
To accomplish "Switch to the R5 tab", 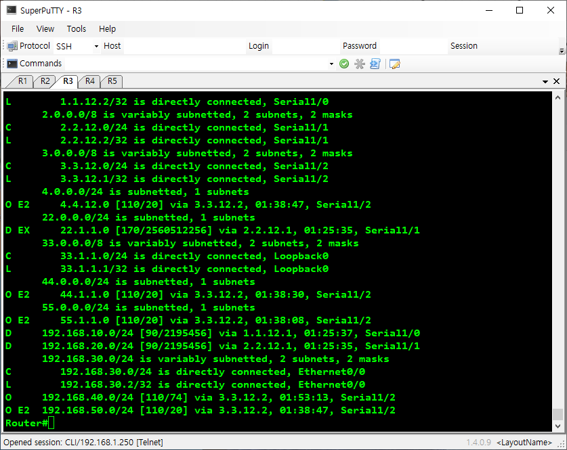I will [112, 81].
